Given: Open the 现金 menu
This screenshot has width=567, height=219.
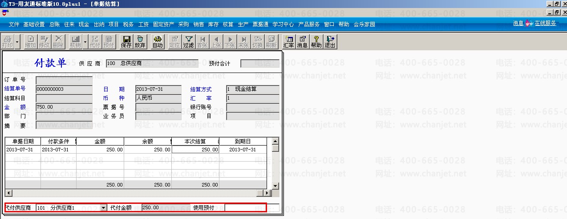Looking at the screenshot, I should tap(84, 24).
